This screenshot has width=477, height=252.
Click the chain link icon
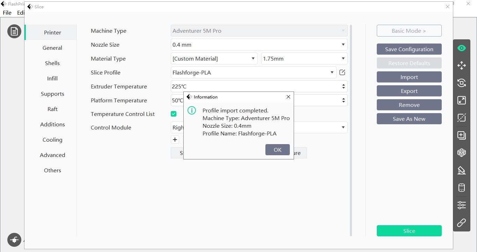pyautogui.click(x=462, y=222)
